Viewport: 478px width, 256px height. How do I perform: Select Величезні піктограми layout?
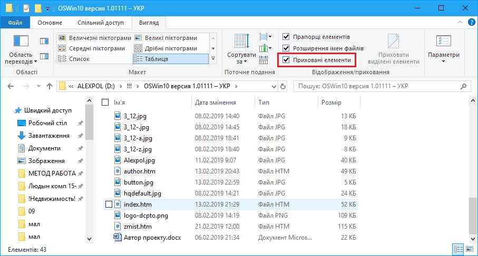[94, 38]
